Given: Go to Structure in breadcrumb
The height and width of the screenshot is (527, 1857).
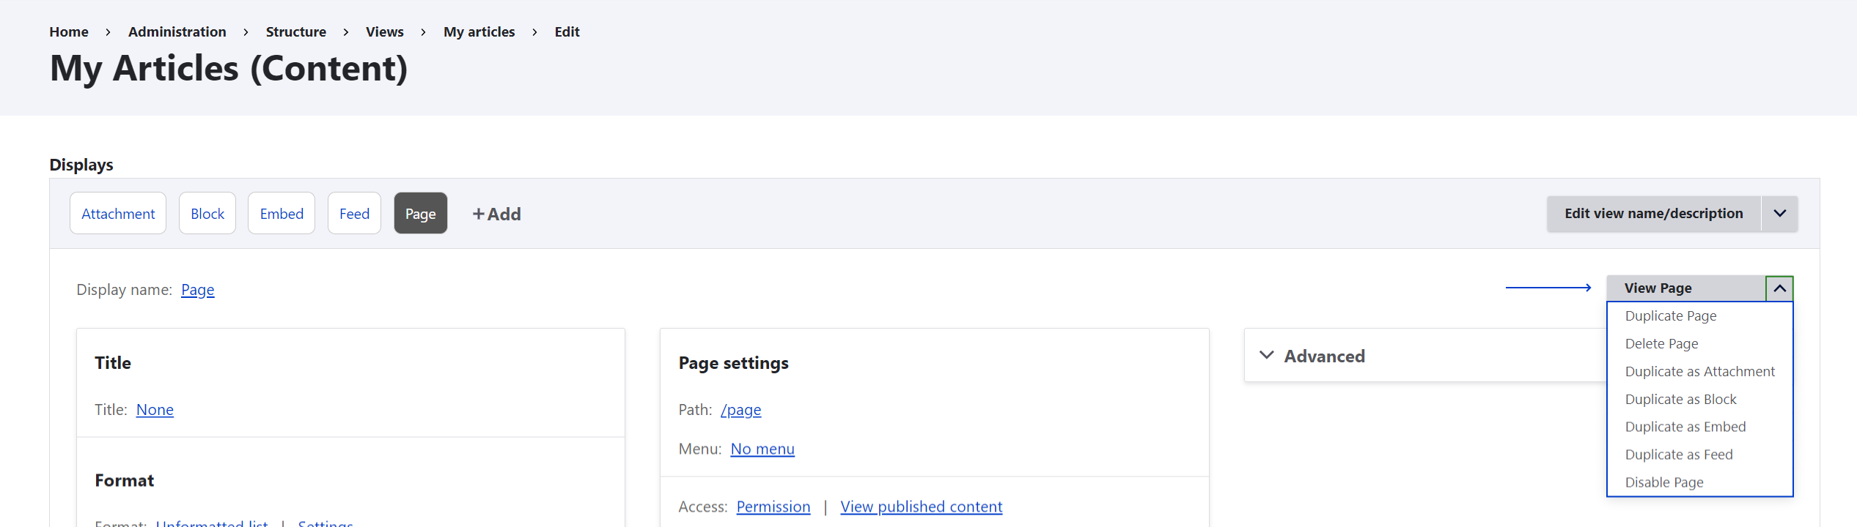Looking at the screenshot, I should [296, 32].
